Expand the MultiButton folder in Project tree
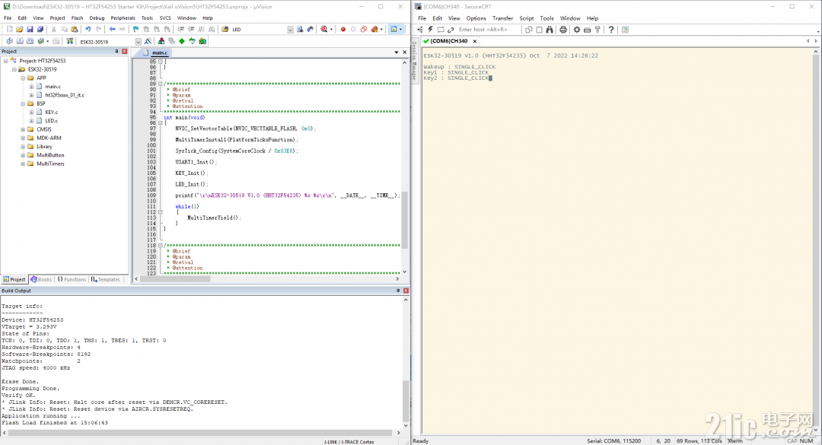The width and height of the screenshot is (822, 445). pos(23,155)
